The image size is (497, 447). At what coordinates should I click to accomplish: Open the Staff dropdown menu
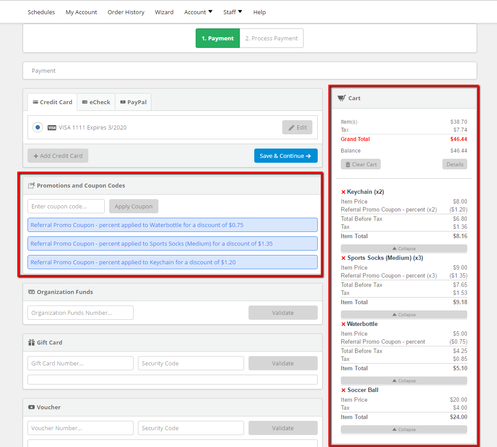(x=233, y=12)
